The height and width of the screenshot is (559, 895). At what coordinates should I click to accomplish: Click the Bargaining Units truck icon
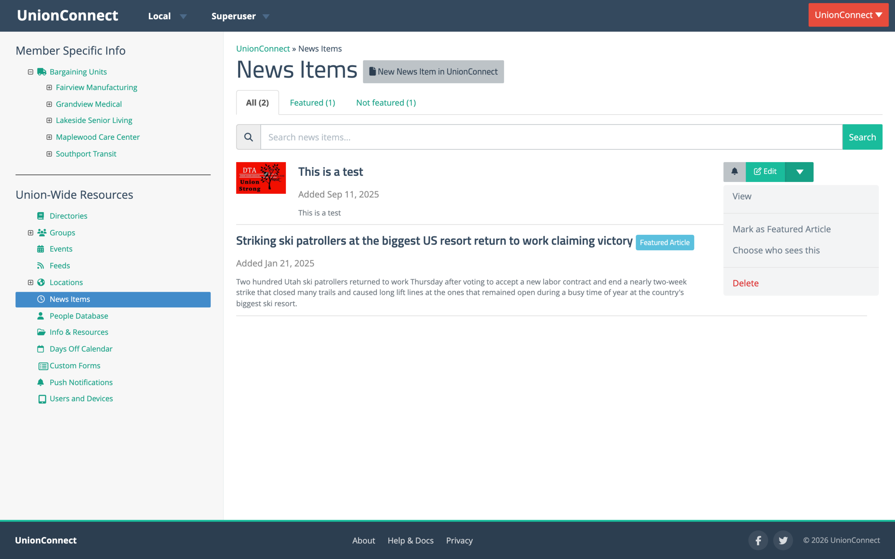(41, 72)
